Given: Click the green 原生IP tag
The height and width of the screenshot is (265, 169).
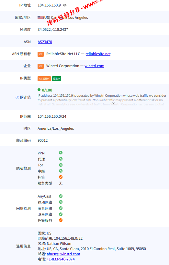Looking at the screenshot, I should coord(57,78).
